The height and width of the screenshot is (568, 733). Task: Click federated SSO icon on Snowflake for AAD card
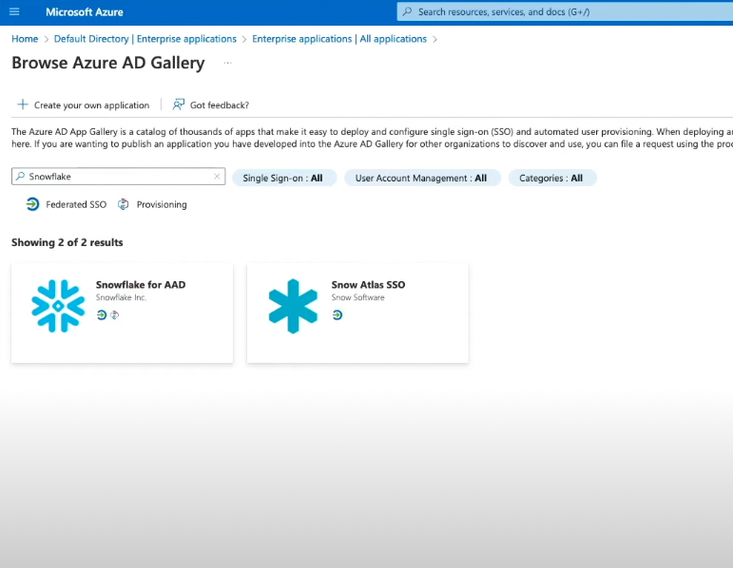tap(102, 314)
